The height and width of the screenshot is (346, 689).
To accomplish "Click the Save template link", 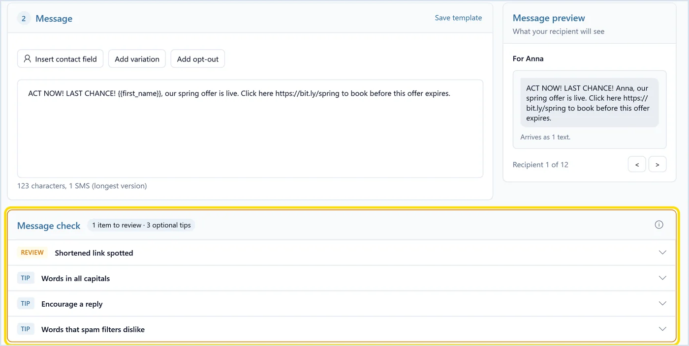I will click(x=458, y=18).
